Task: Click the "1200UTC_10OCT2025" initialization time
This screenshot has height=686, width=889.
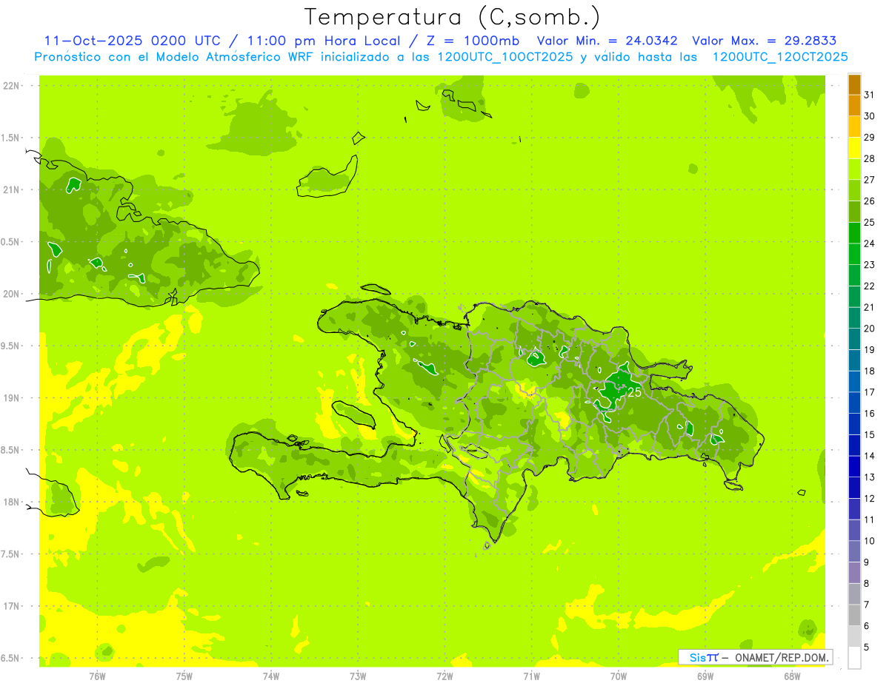Action: click(x=505, y=57)
